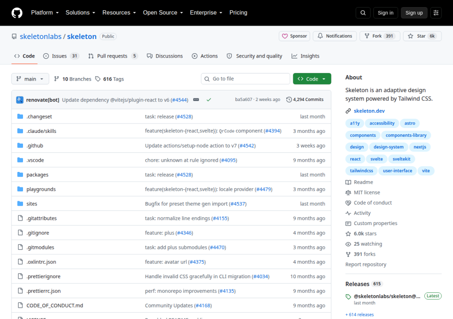Click the MIT license scale icon

[348, 192]
